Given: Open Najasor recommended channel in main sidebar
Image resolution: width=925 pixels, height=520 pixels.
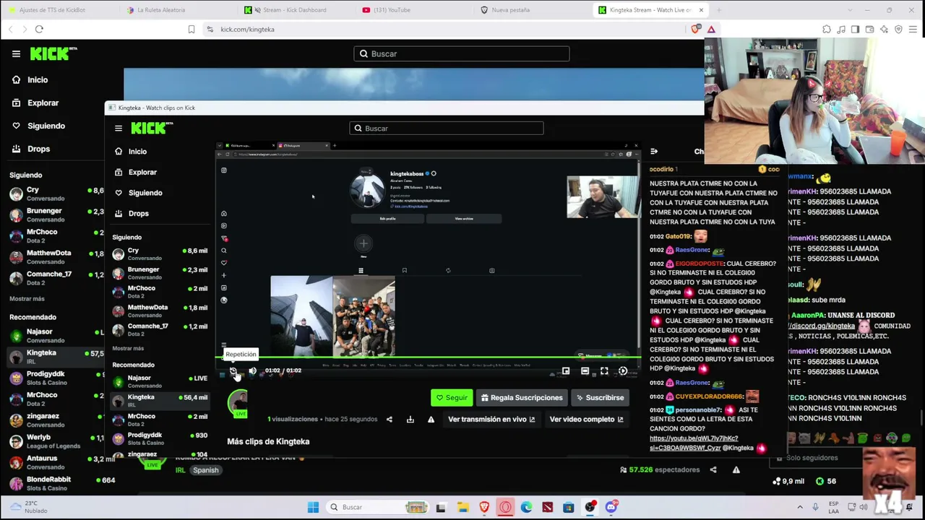Looking at the screenshot, I should (56, 335).
